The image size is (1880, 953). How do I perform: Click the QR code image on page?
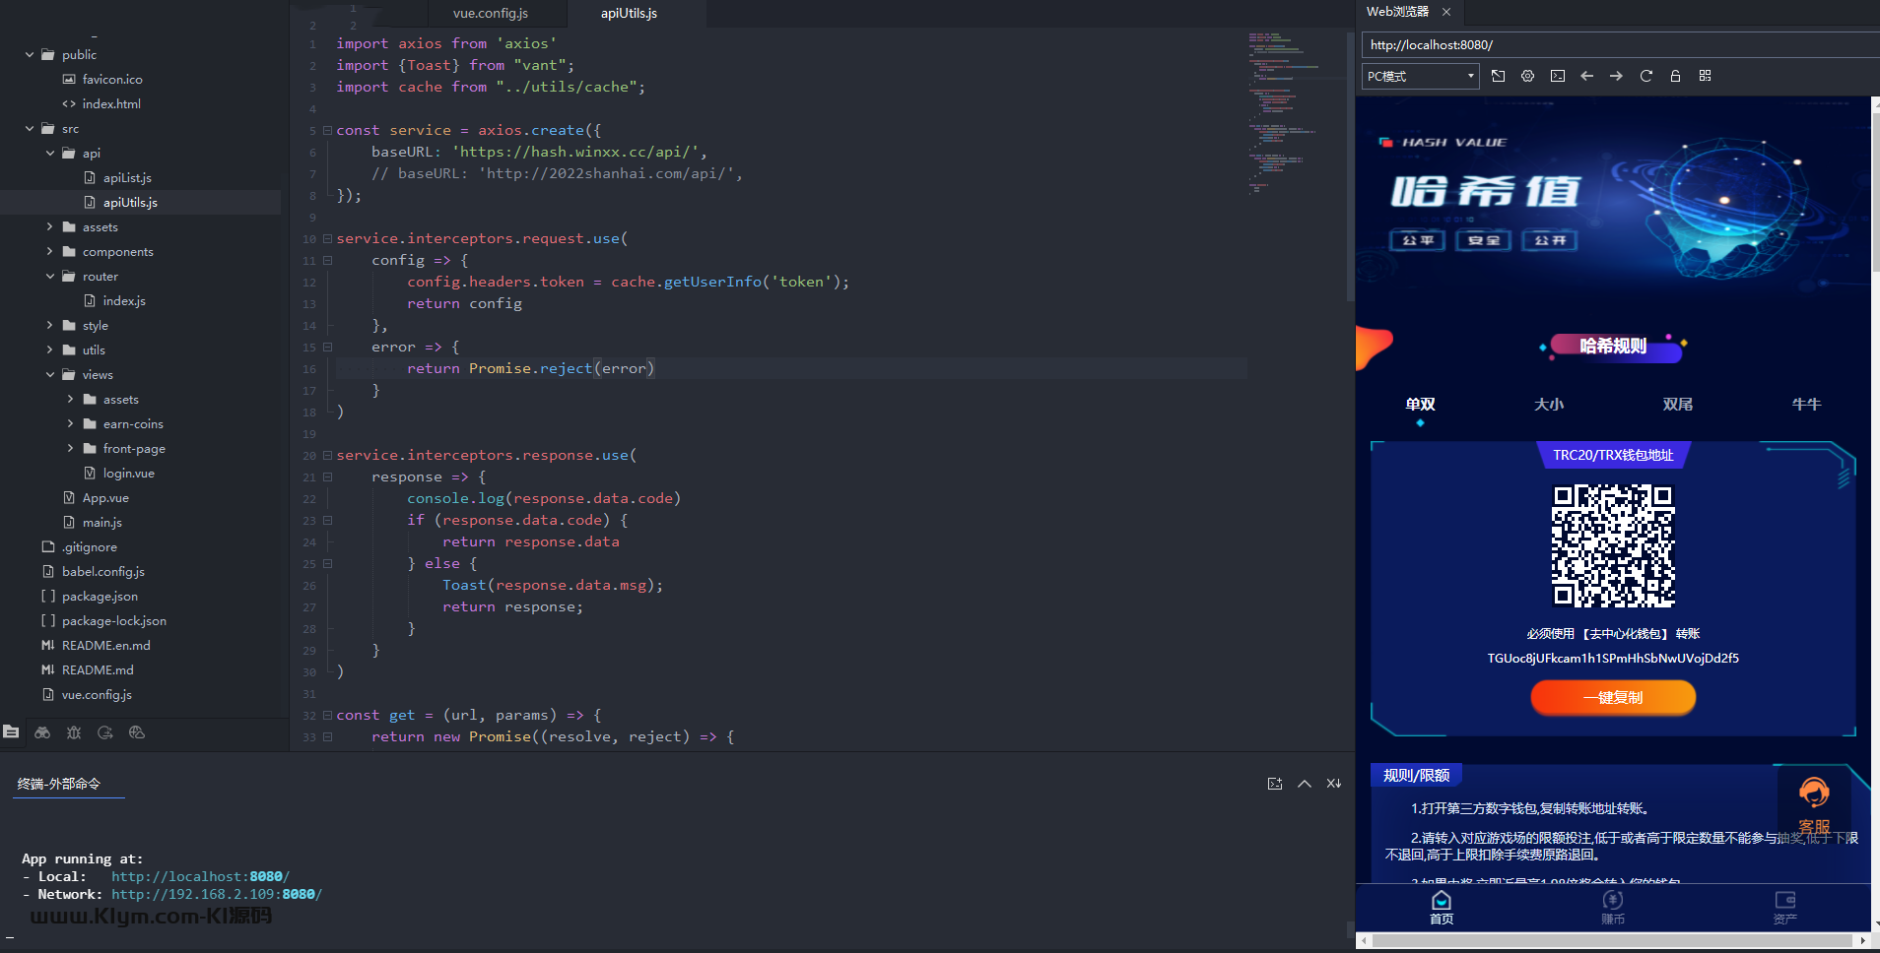click(x=1613, y=545)
